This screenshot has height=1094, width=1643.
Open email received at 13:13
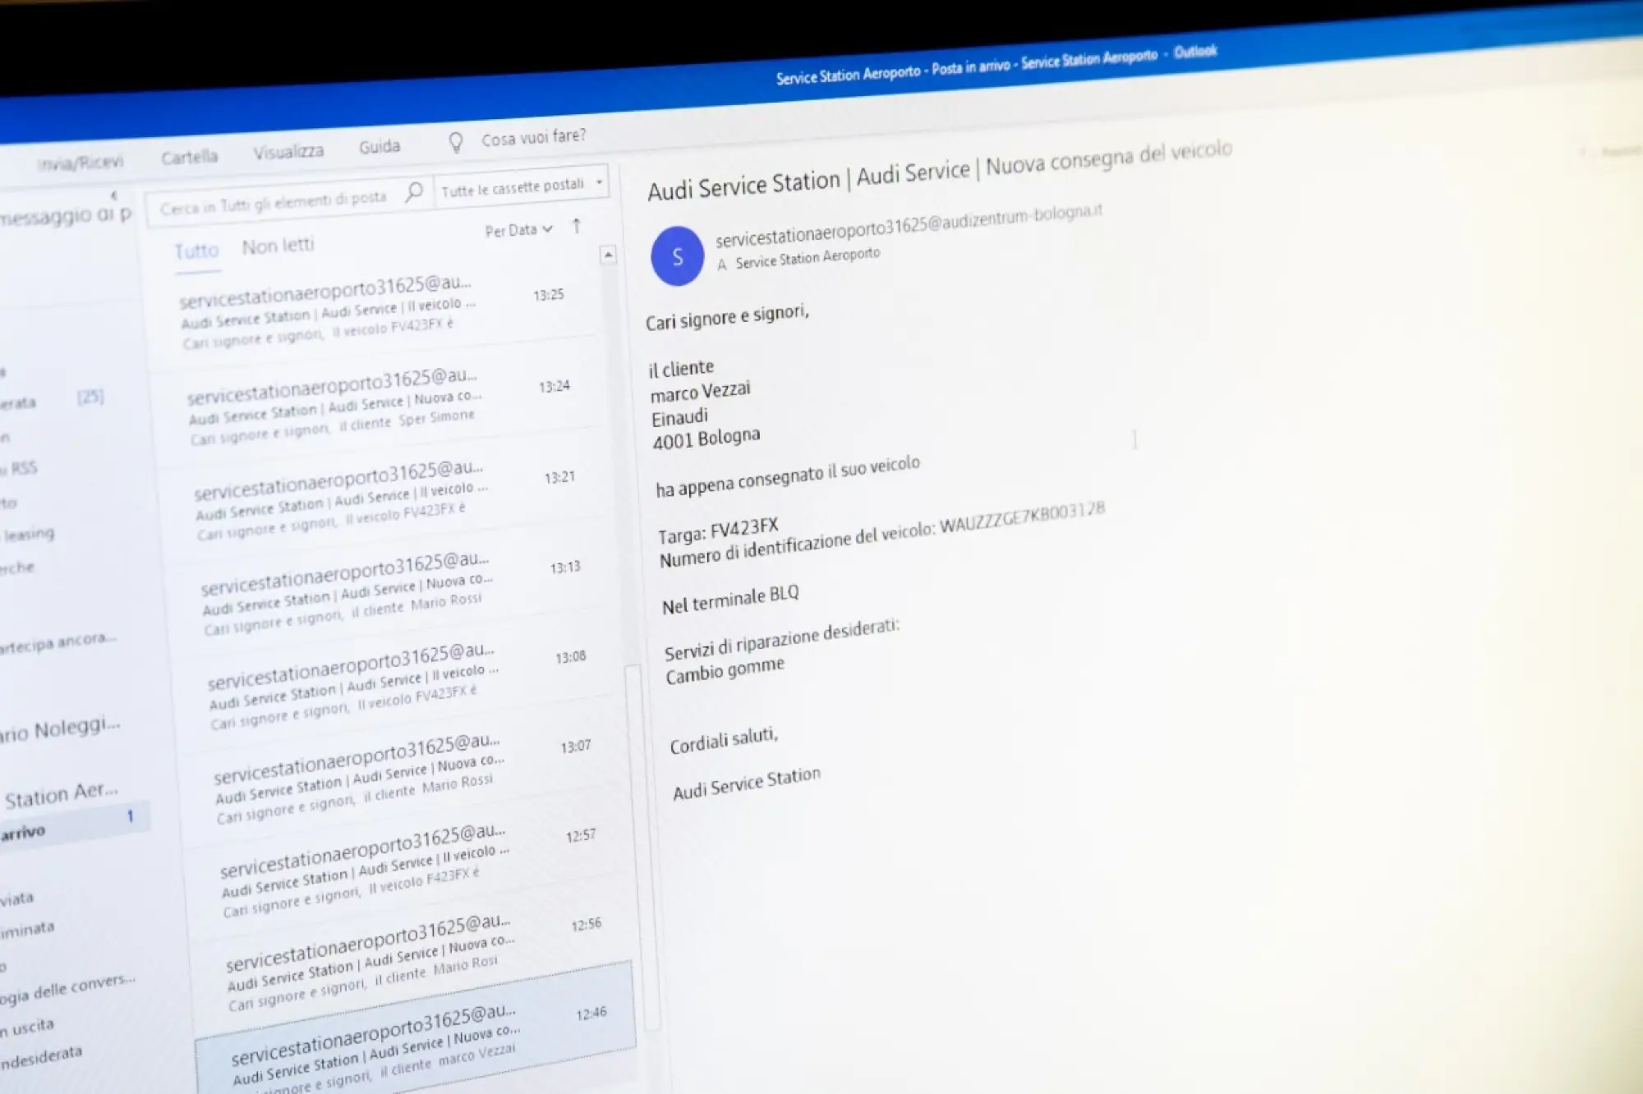click(x=394, y=590)
